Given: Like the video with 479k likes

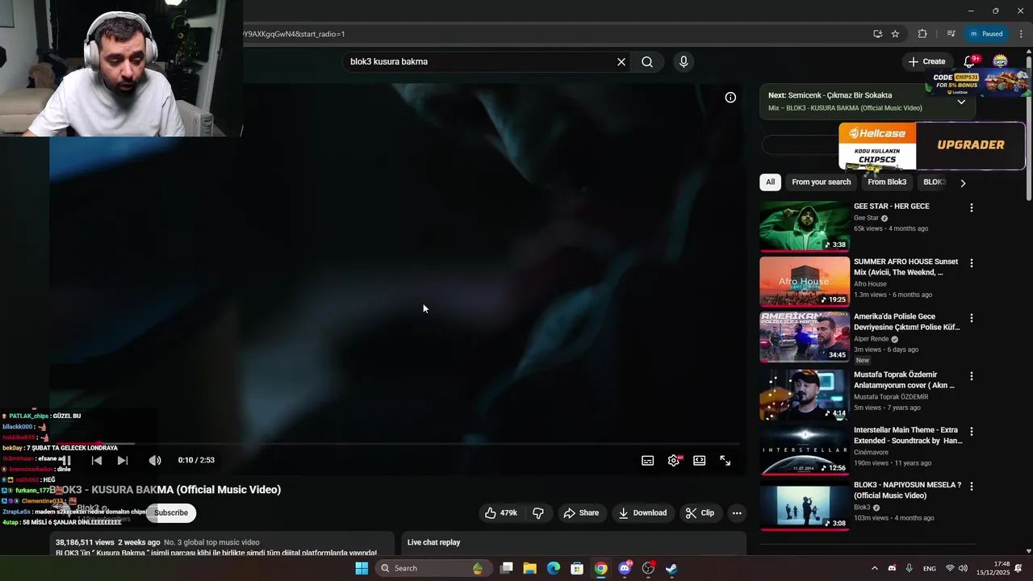Looking at the screenshot, I should [x=500, y=513].
